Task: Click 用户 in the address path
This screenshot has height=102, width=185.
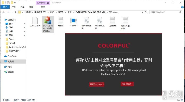Action: click(52, 12)
